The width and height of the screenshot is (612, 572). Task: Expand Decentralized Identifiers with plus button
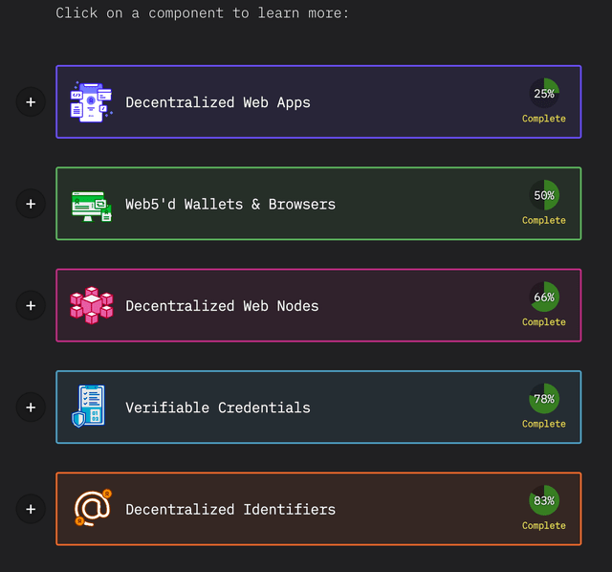pos(31,509)
